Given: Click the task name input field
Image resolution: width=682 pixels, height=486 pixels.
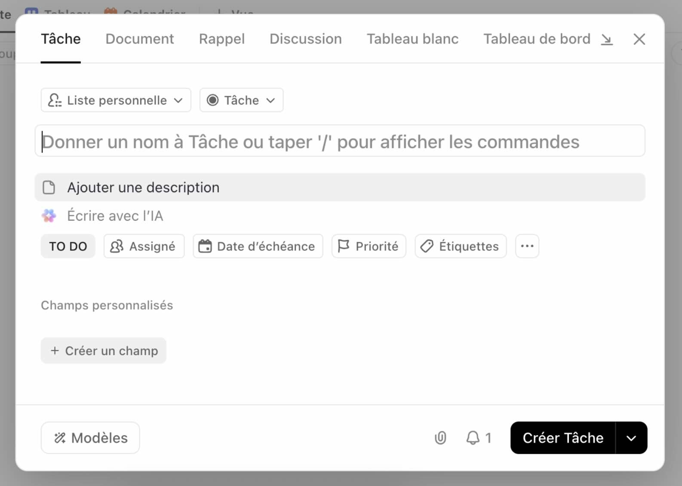Looking at the screenshot, I should click(x=340, y=141).
